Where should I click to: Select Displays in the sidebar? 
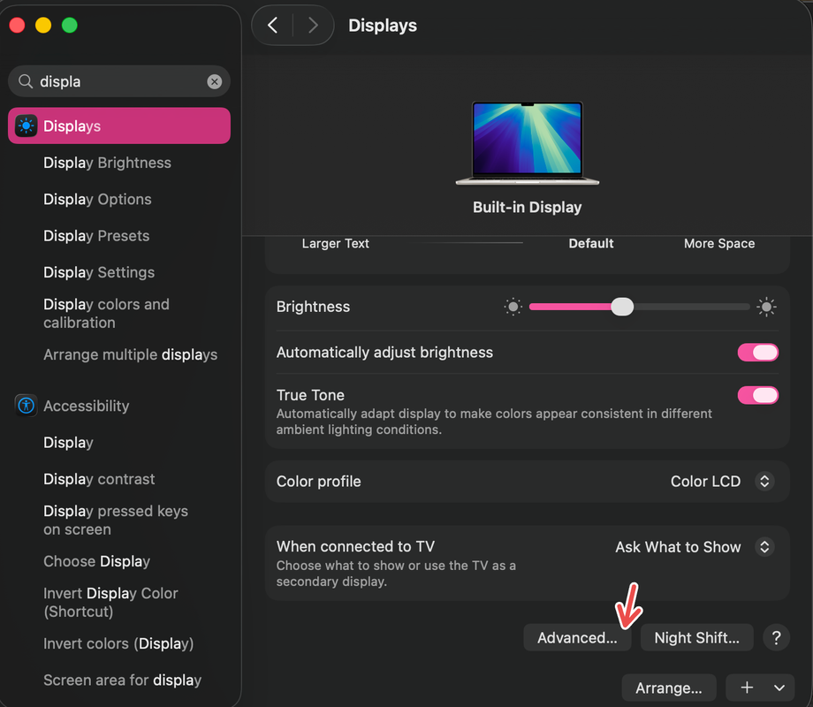click(119, 126)
